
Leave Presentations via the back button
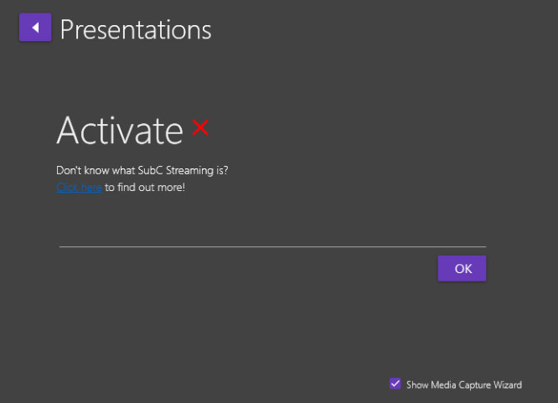pos(35,28)
